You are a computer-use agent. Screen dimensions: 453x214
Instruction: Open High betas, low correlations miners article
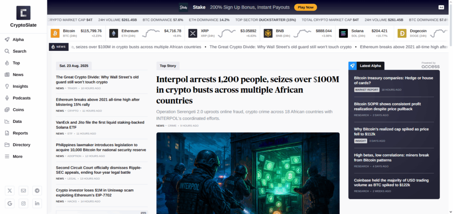click(392, 158)
